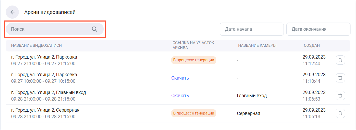Open the Дата окончания date field
The image size is (356, 130).
[x=318, y=29]
